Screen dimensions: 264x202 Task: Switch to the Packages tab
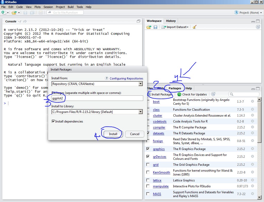tap(175, 88)
